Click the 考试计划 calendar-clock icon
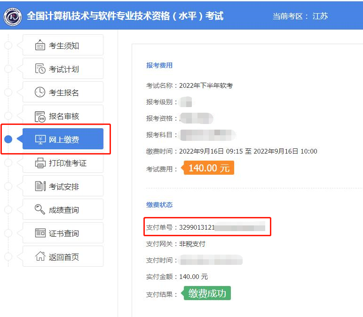Screen dimensions: 363x317 40,69
